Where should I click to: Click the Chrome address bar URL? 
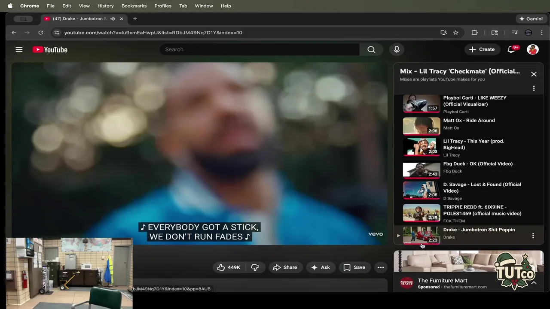click(153, 33)
